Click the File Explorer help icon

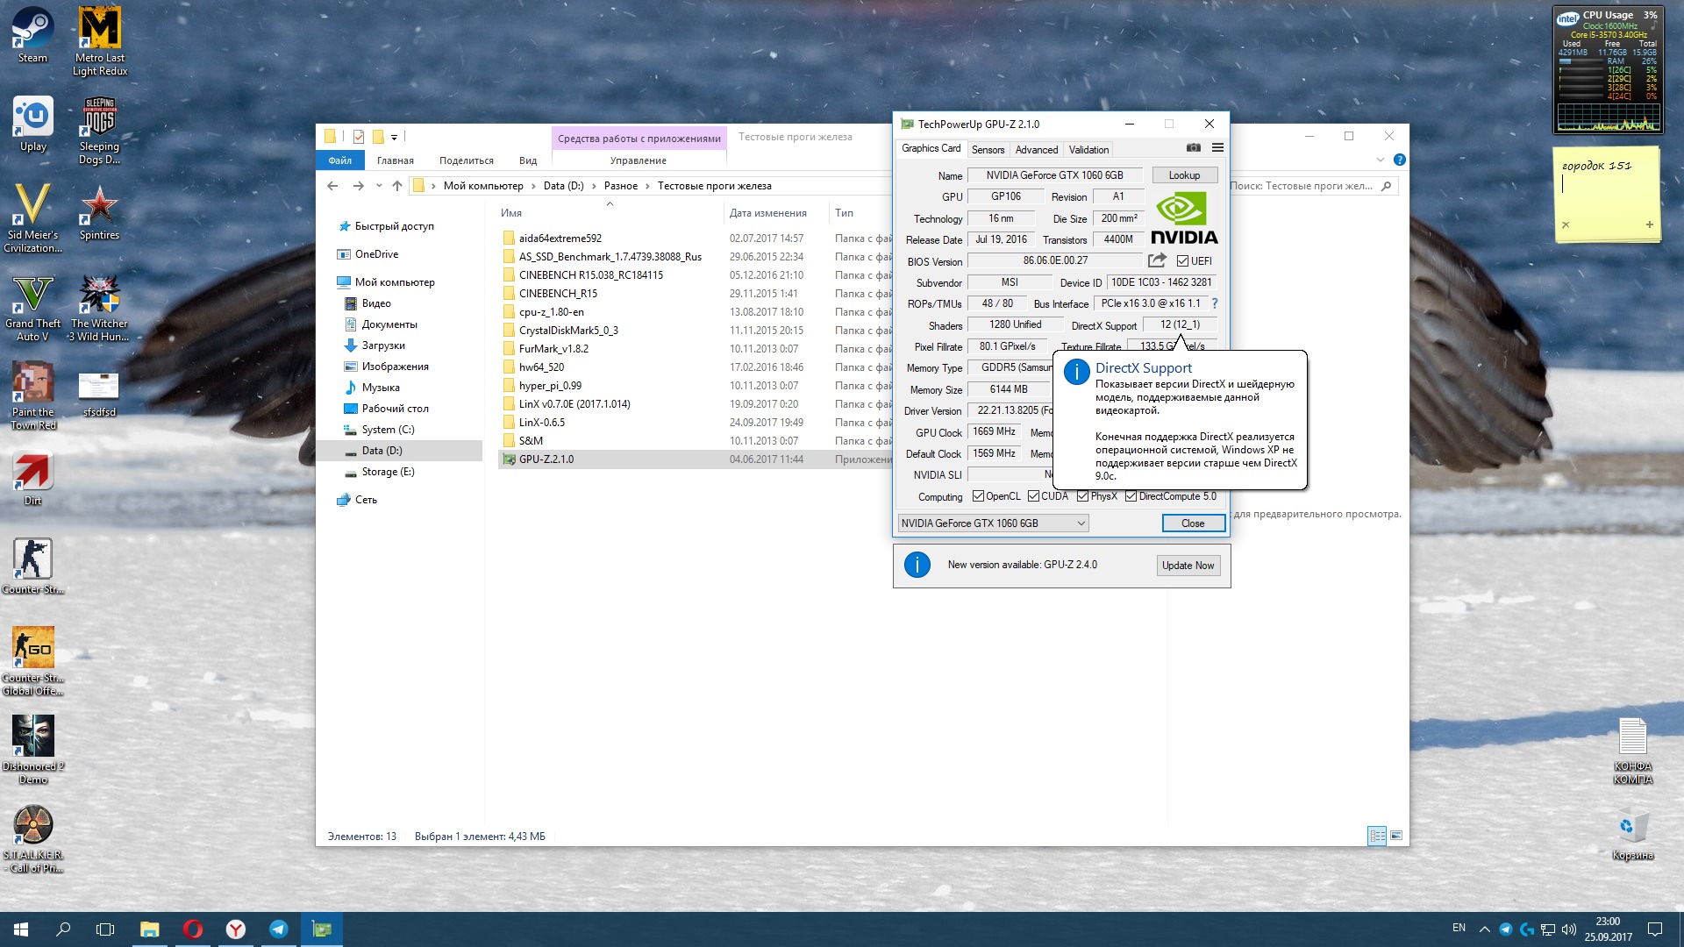(1399, 160)
